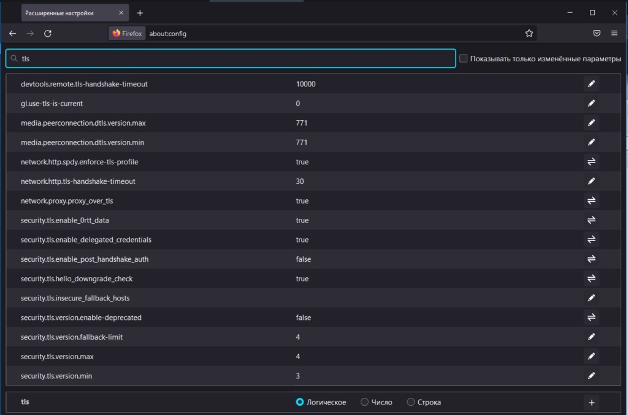Image resolution: width=628 pixels, height=415 pixels.
Task: Select the Строка radio button
Action: tap(410, 402)
